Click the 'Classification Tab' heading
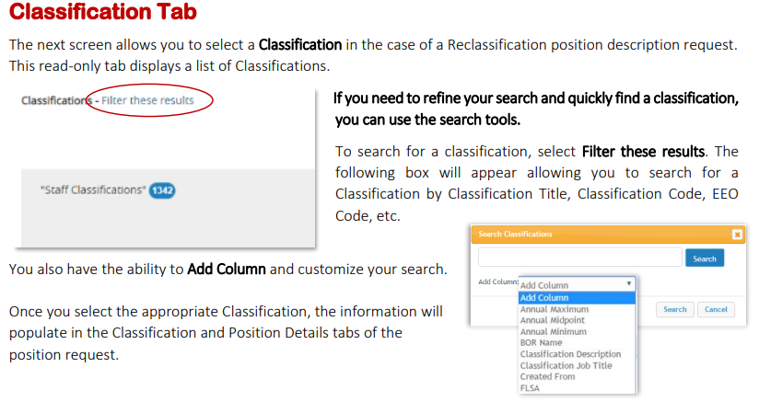 point(102,15)
